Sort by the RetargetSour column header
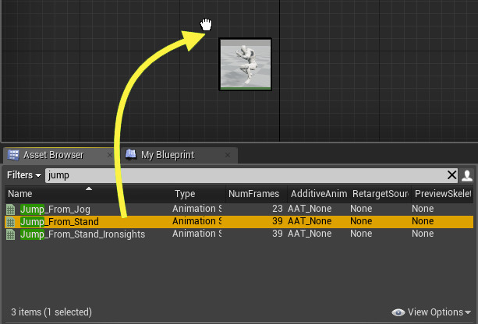This screenshot has height=324, width=478. pos(381,194)
